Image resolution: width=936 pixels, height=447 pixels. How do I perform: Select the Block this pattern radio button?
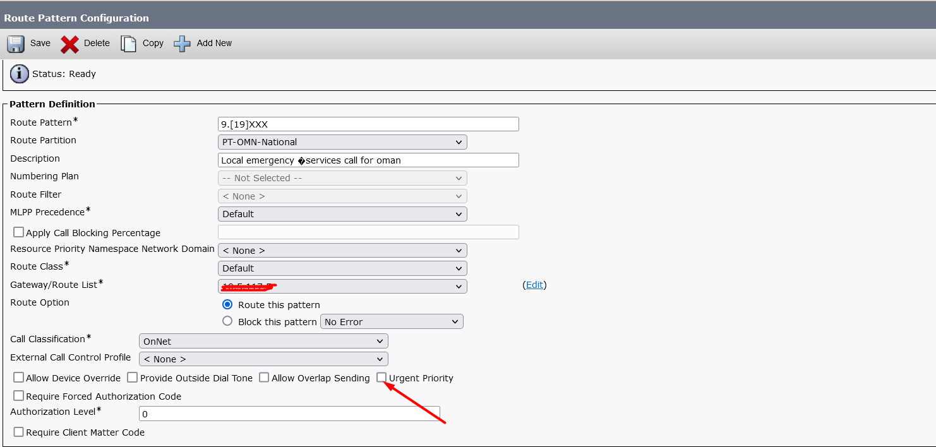point(227,321)
